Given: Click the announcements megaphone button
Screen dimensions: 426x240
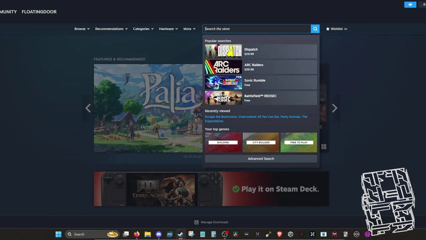Looking at the screenshot, I should tap(410, 5).
